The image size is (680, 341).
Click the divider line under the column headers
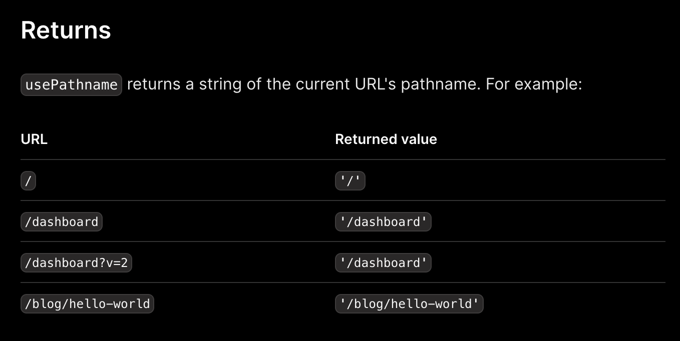343,159
